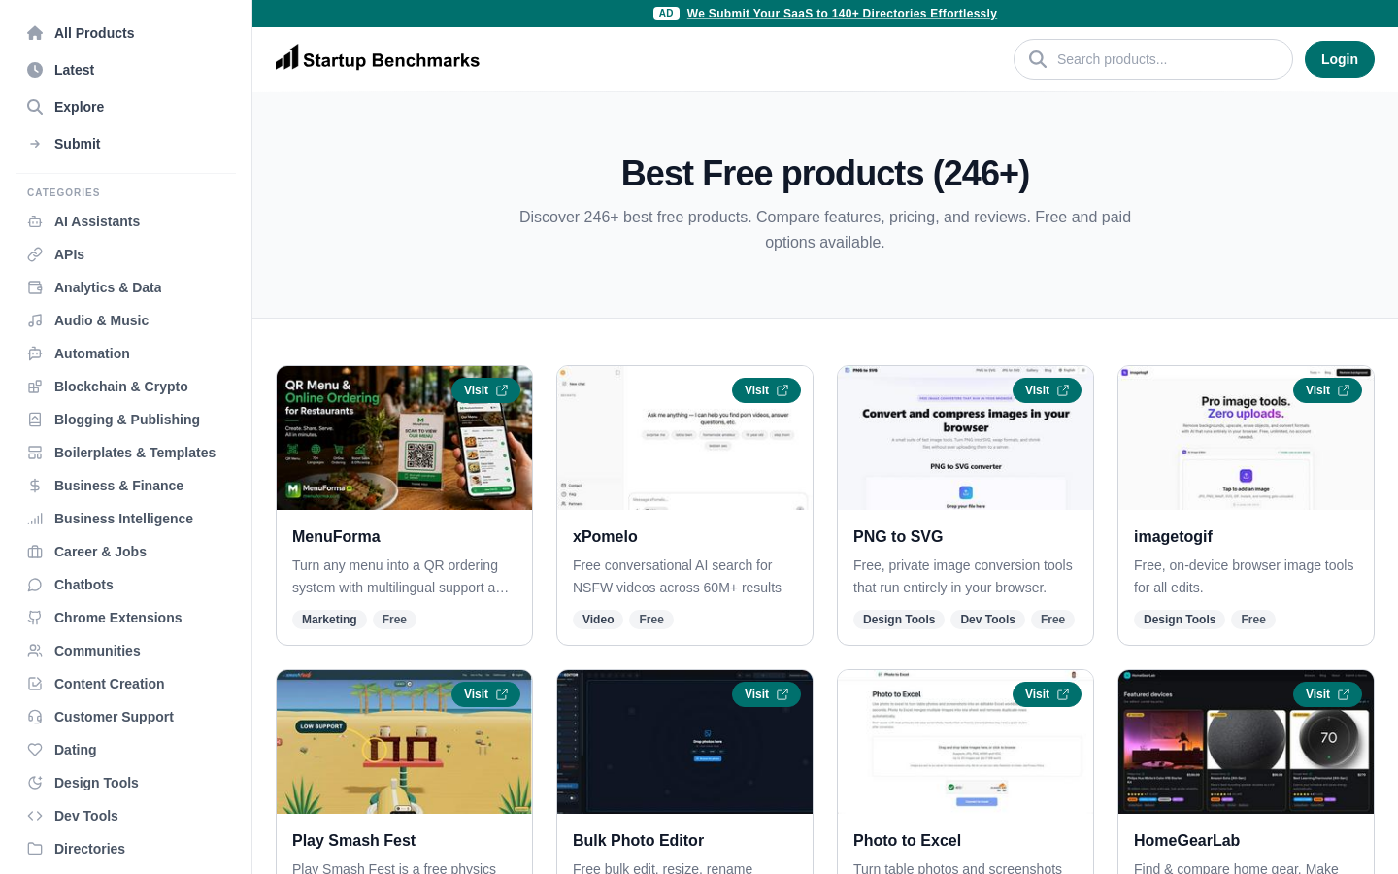Screen dimensions: 1398x874
Task: Click the Login button
Action: click(x=1340, y=59)
